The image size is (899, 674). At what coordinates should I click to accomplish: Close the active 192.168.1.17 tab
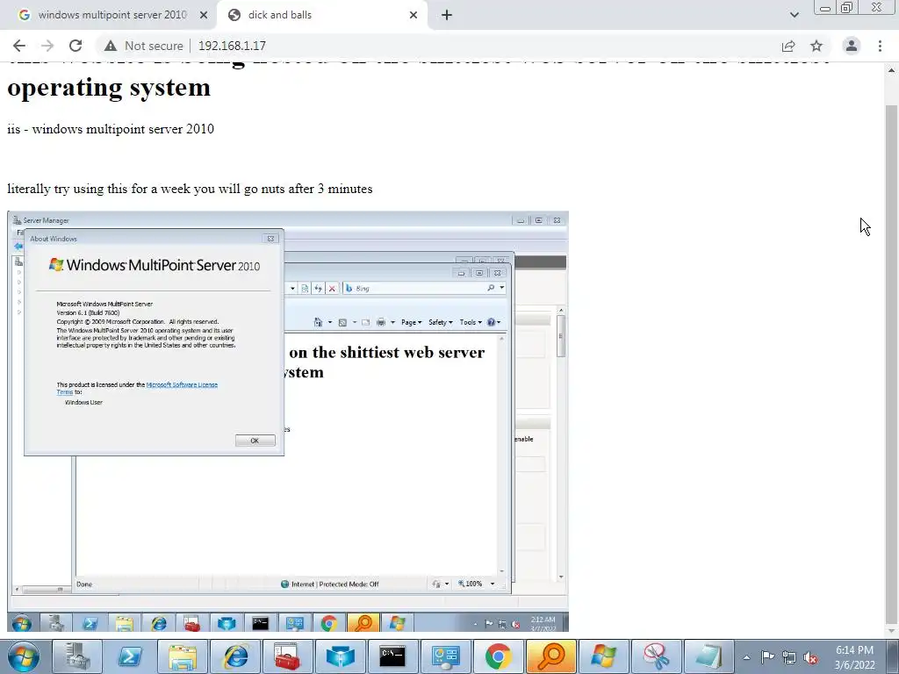point(414,16)
